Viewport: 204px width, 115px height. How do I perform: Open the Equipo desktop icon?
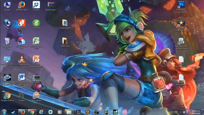(7, 6)
